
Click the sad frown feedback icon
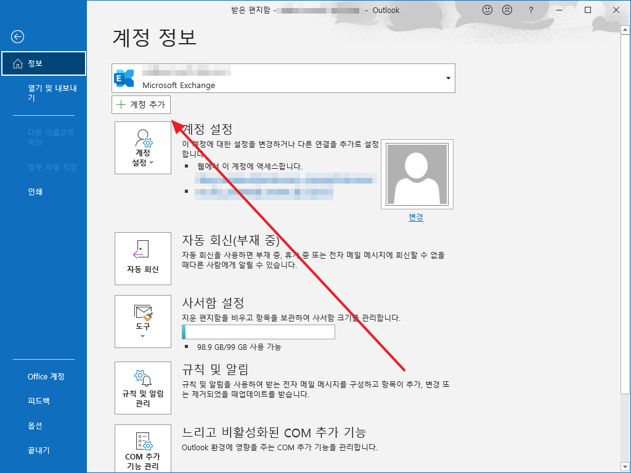click(507, 10)
